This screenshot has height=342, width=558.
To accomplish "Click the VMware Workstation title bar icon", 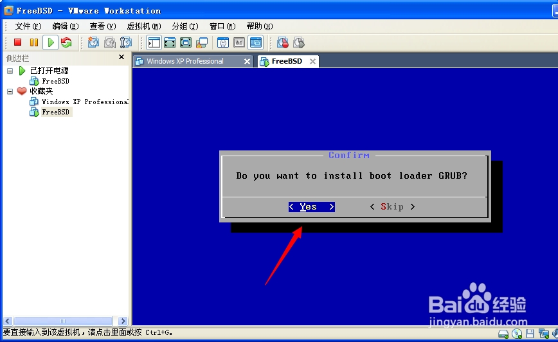I will tap(8, 10).
